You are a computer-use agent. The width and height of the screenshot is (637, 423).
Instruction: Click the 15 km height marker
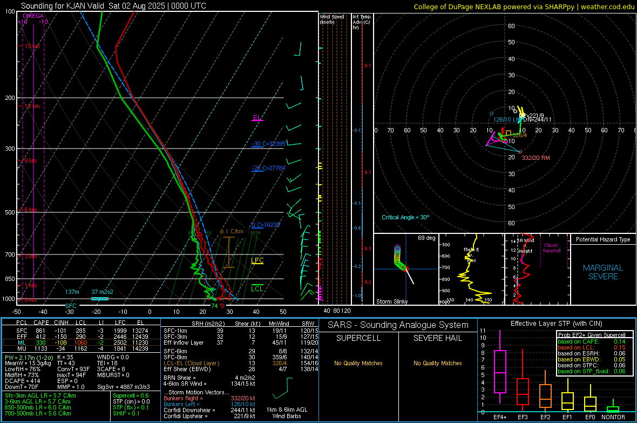[32, 46]
